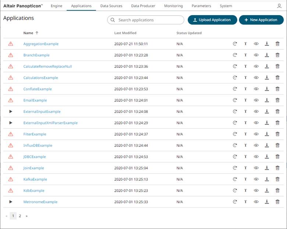Run MetronomeExample with the play icon
The height and width of the screenshot is (229, 287).
(x=11, y=202)
